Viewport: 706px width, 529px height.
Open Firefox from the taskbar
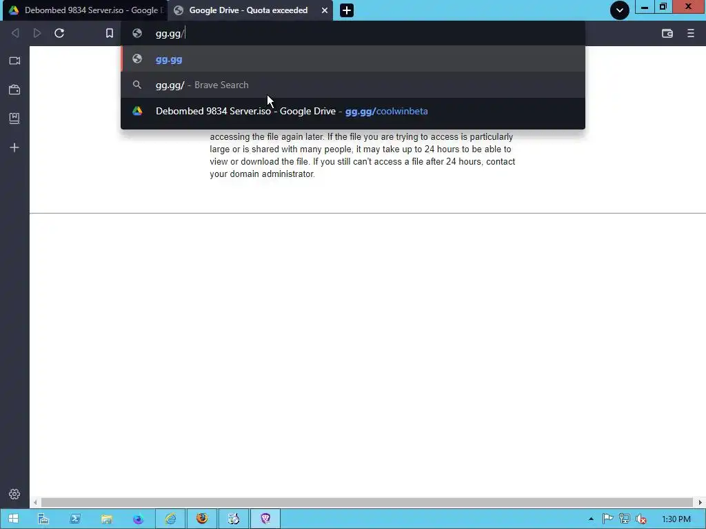[x=202, y=519]
